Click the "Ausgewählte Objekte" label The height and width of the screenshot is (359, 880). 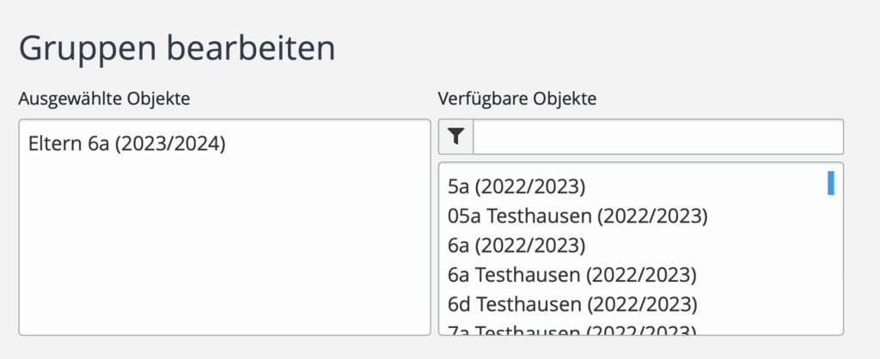point(104,99)
